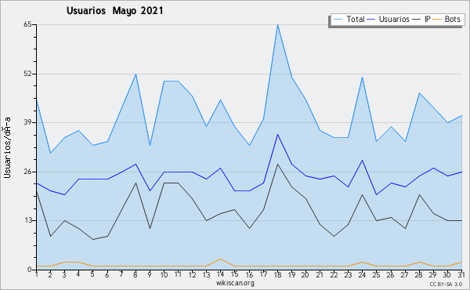Viewport: 470px width, 290px height.
Task: Click day 8 on the x-axis
Action: [136, 274]
